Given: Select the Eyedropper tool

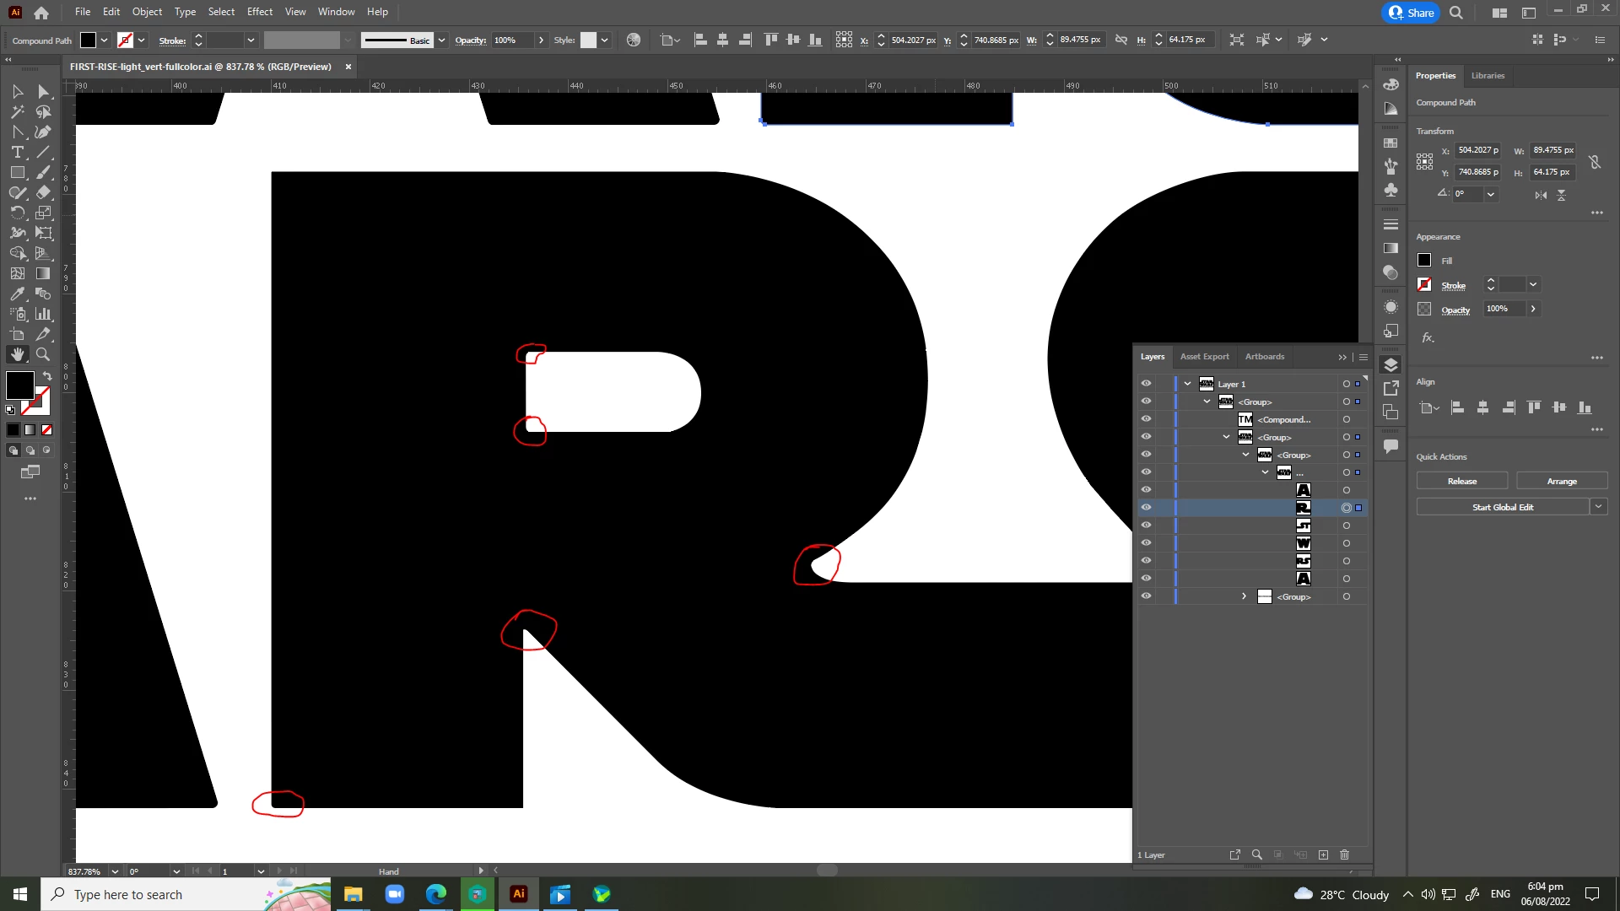Looking at the screenshot, I should (17, 294).
